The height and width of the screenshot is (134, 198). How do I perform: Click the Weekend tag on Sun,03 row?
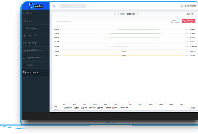point(124,55)
